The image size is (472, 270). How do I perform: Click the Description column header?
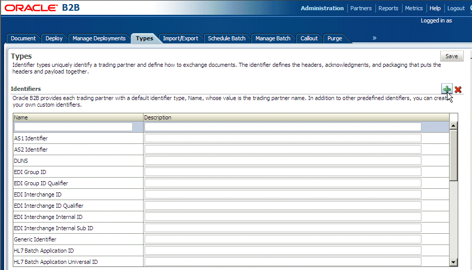point(296,117)
